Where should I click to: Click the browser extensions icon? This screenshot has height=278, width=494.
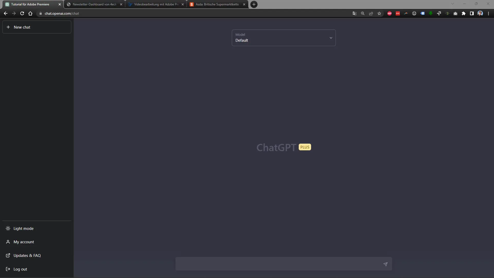pyautogui.click(x=463, y=13)
